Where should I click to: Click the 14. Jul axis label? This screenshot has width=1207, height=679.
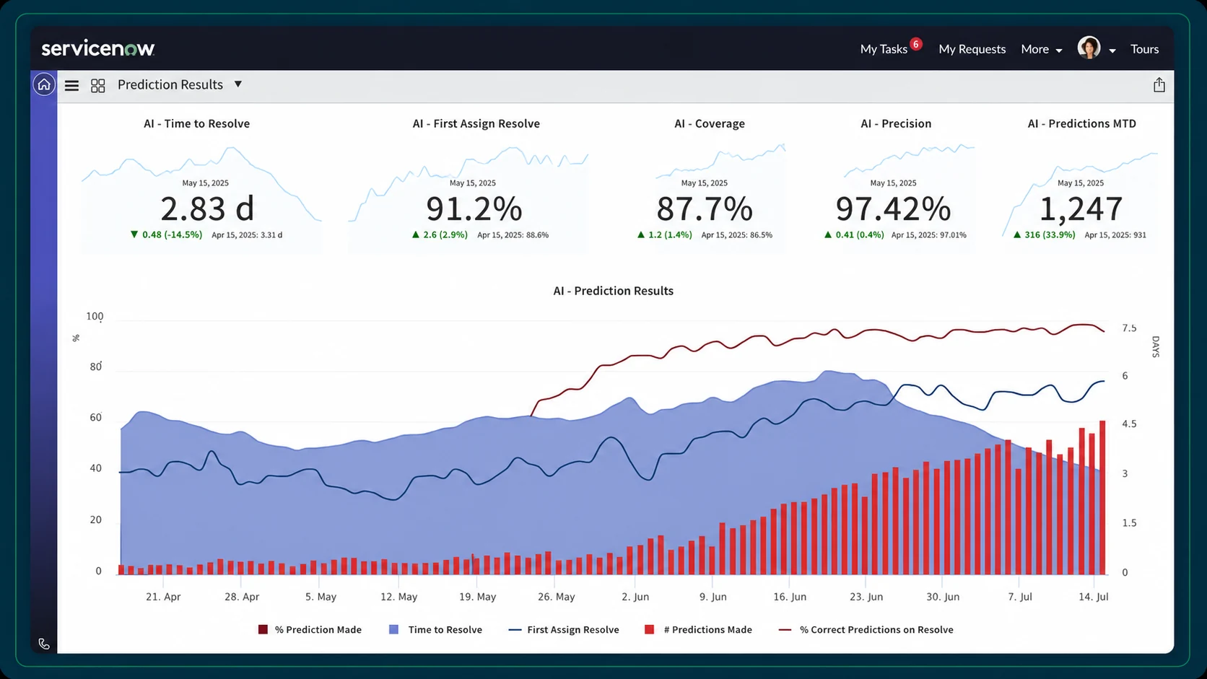(x=1093, y=597)
